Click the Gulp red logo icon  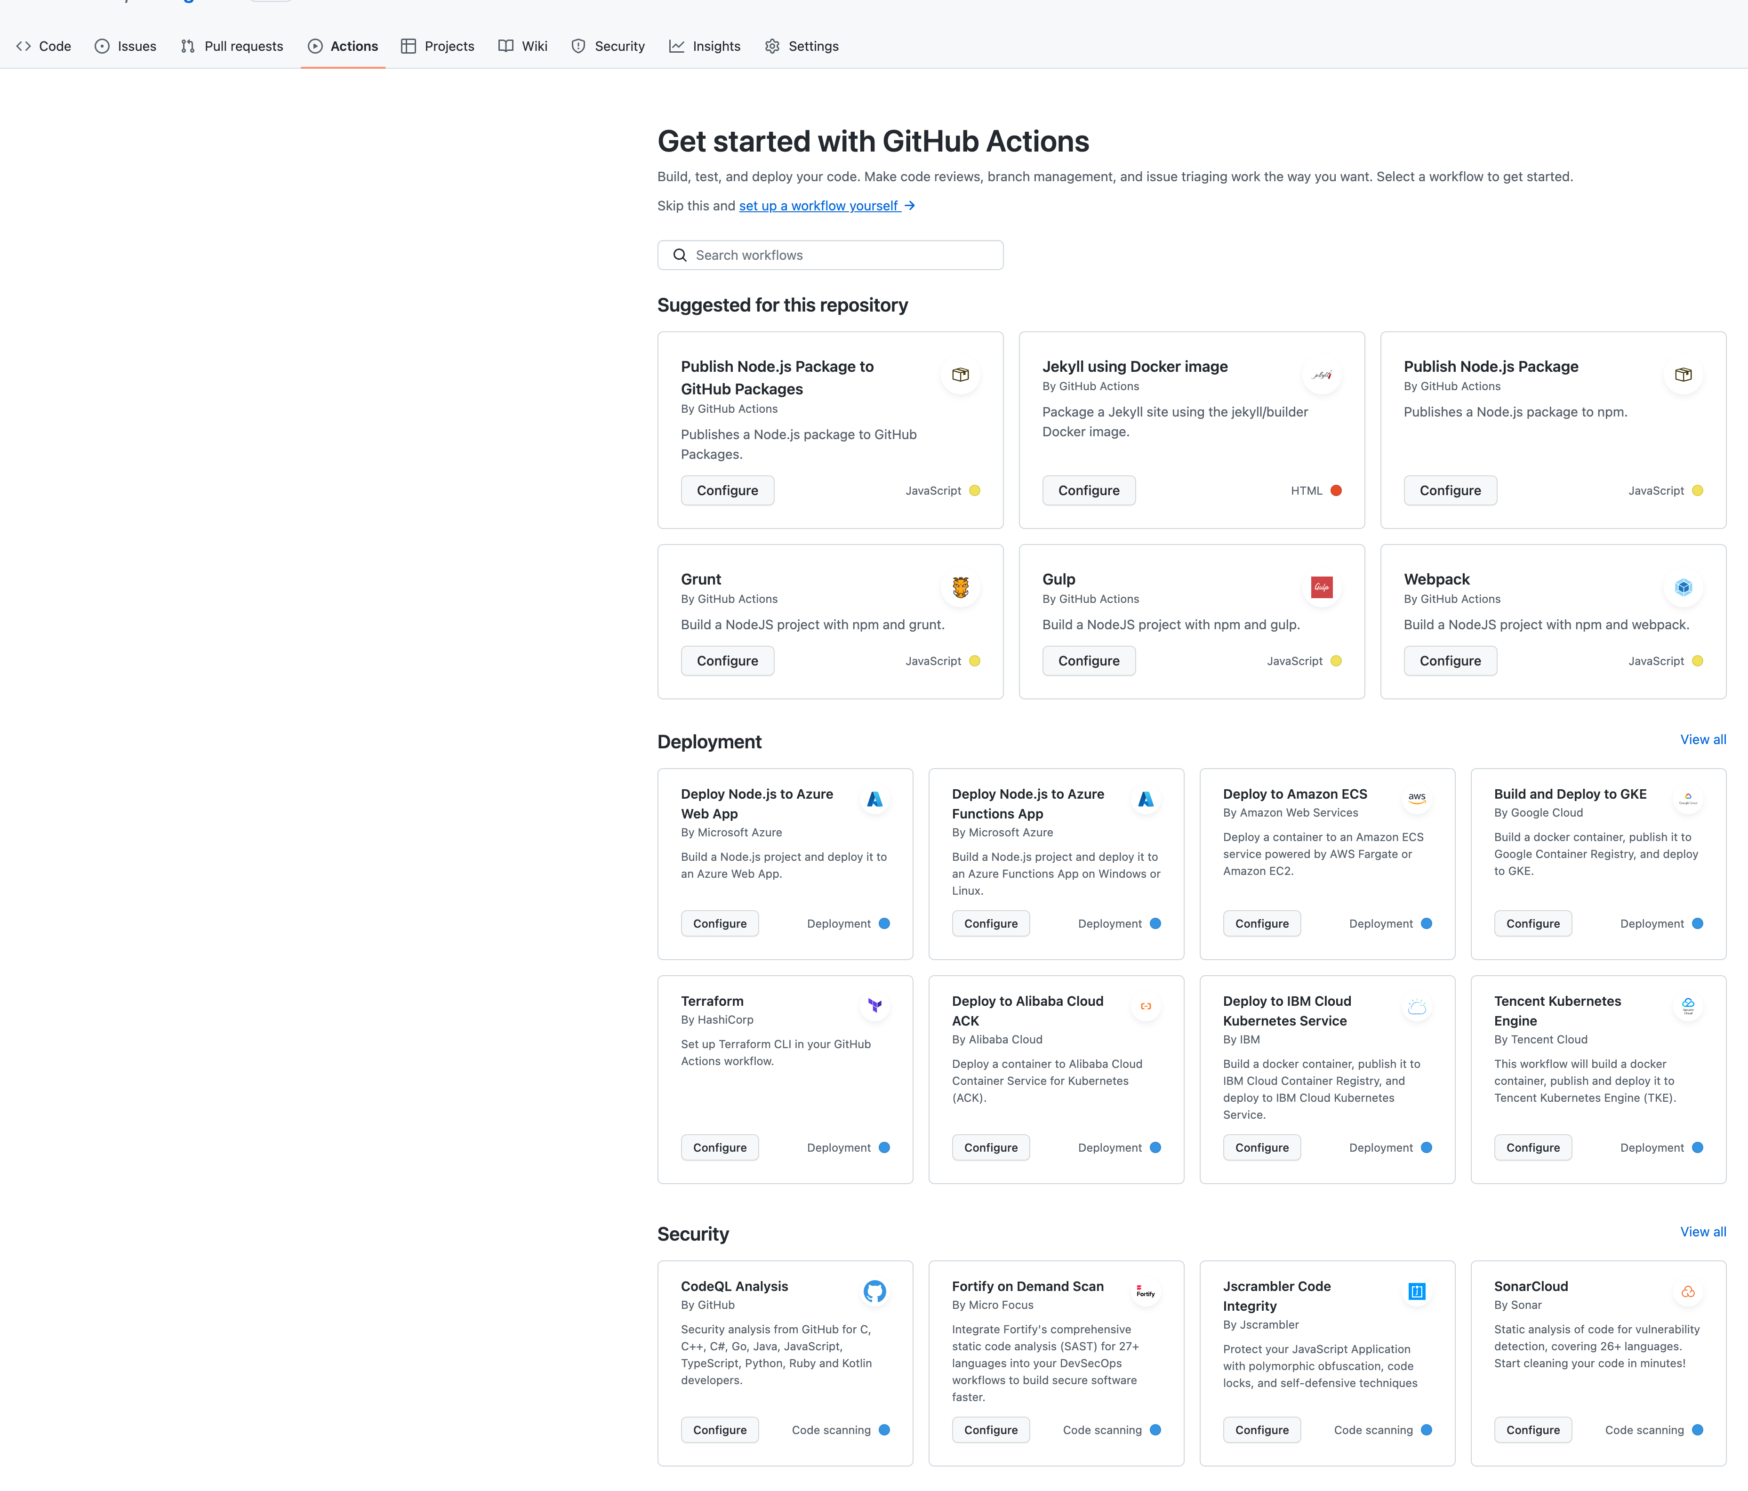coord(1321,587)
